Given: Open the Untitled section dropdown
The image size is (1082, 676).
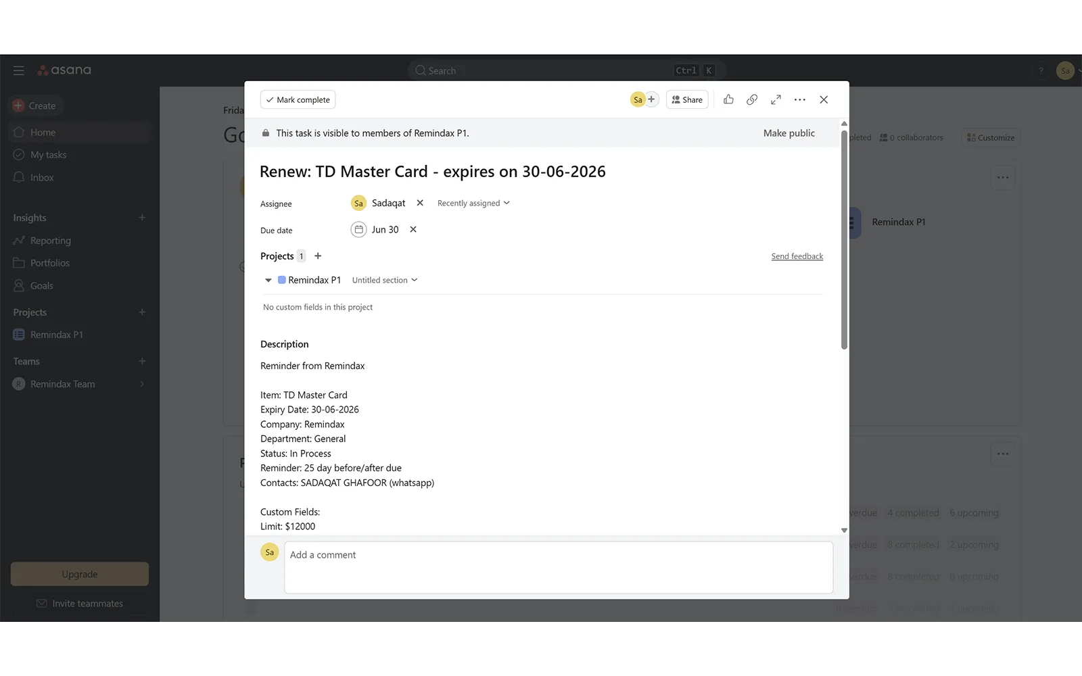Looking at the screenshot, I should click(385, 281).
